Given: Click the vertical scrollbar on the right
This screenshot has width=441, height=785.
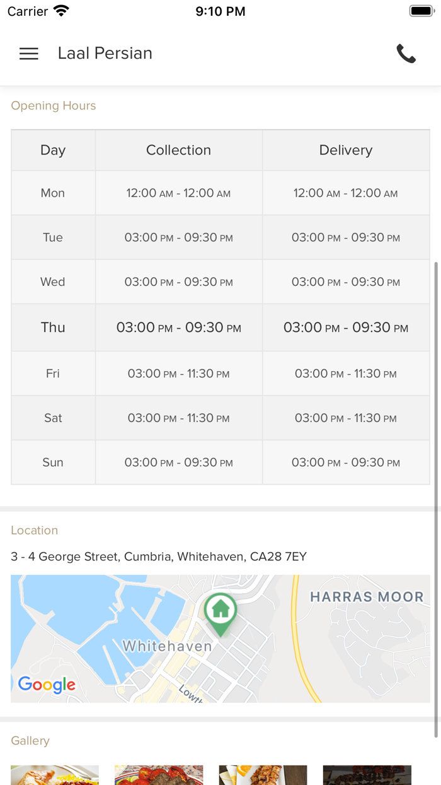Looking at the screenshot, I should [436, 499].
